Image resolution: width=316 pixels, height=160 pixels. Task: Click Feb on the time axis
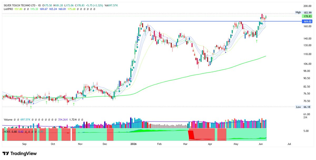tap(159, 144)
